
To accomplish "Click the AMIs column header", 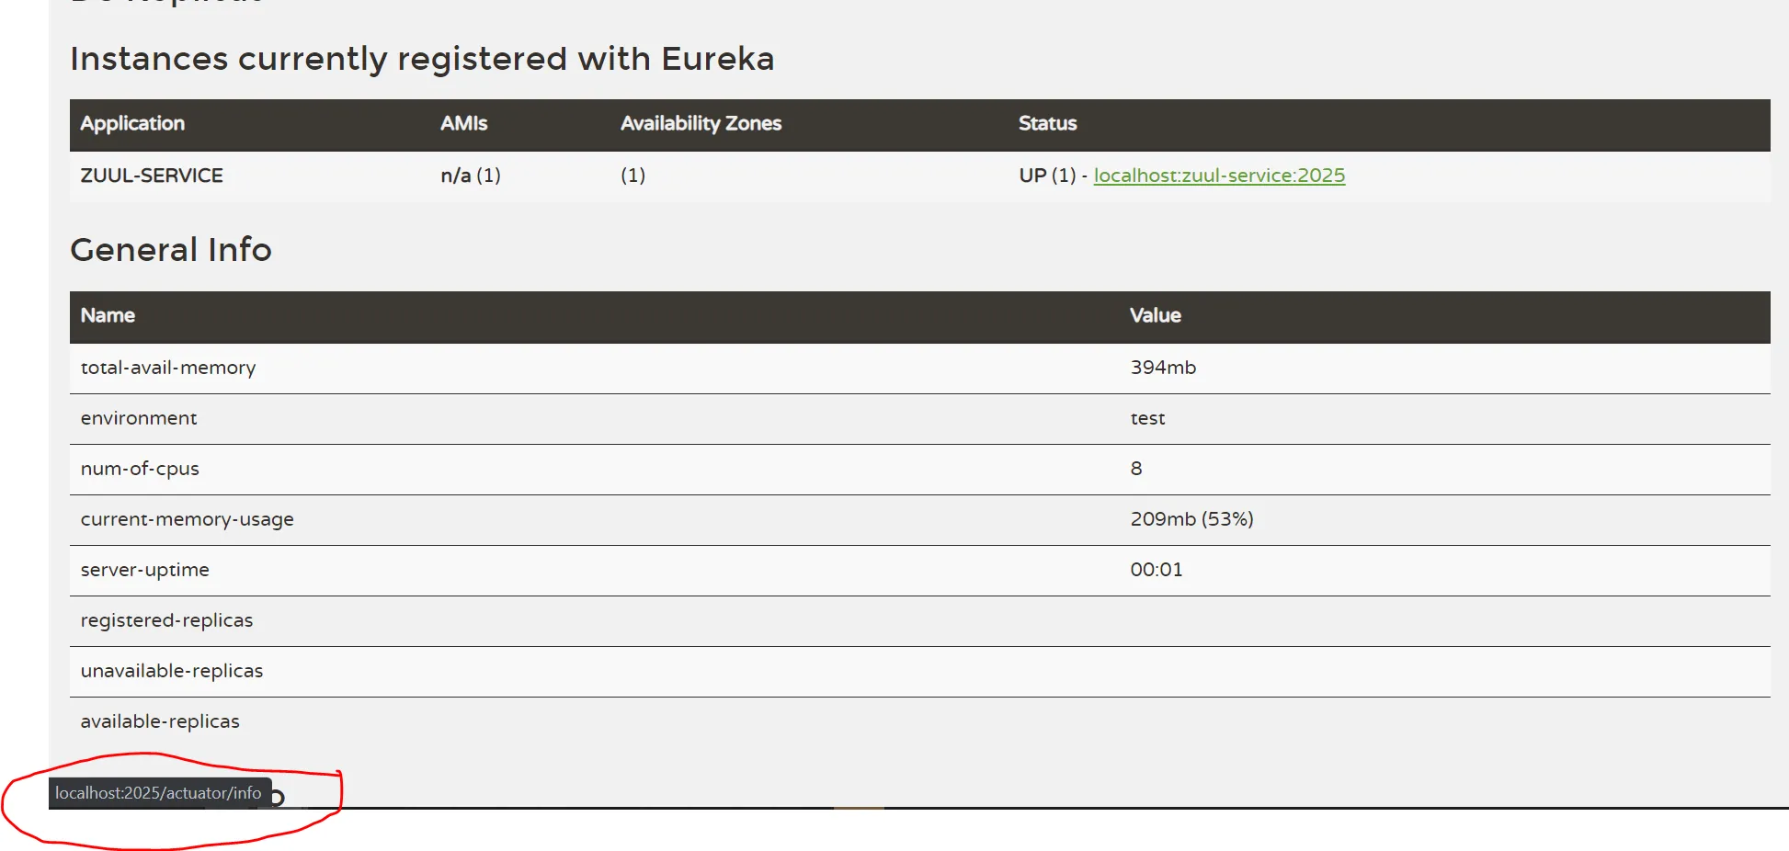I will (463, 123).
